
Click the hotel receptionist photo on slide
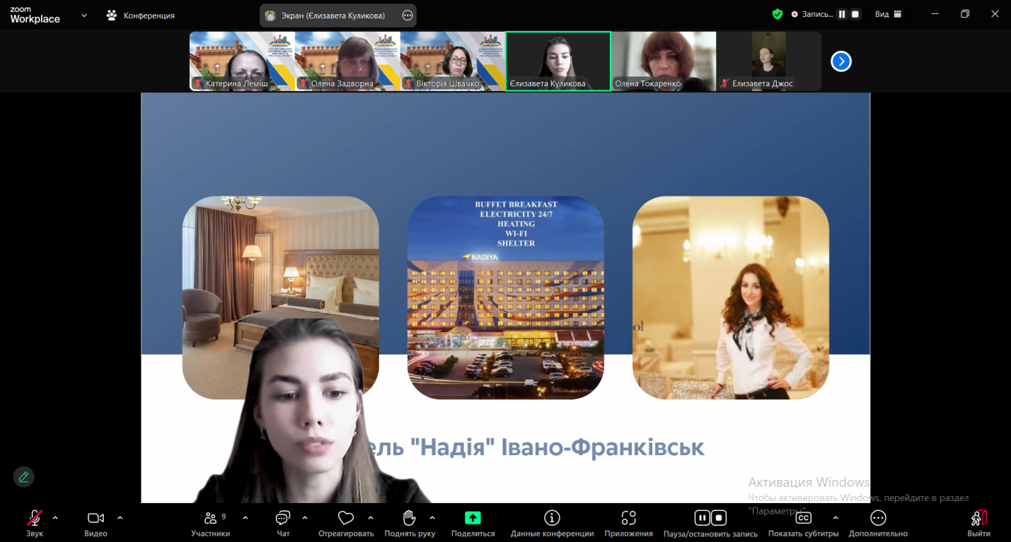[731, 297]
